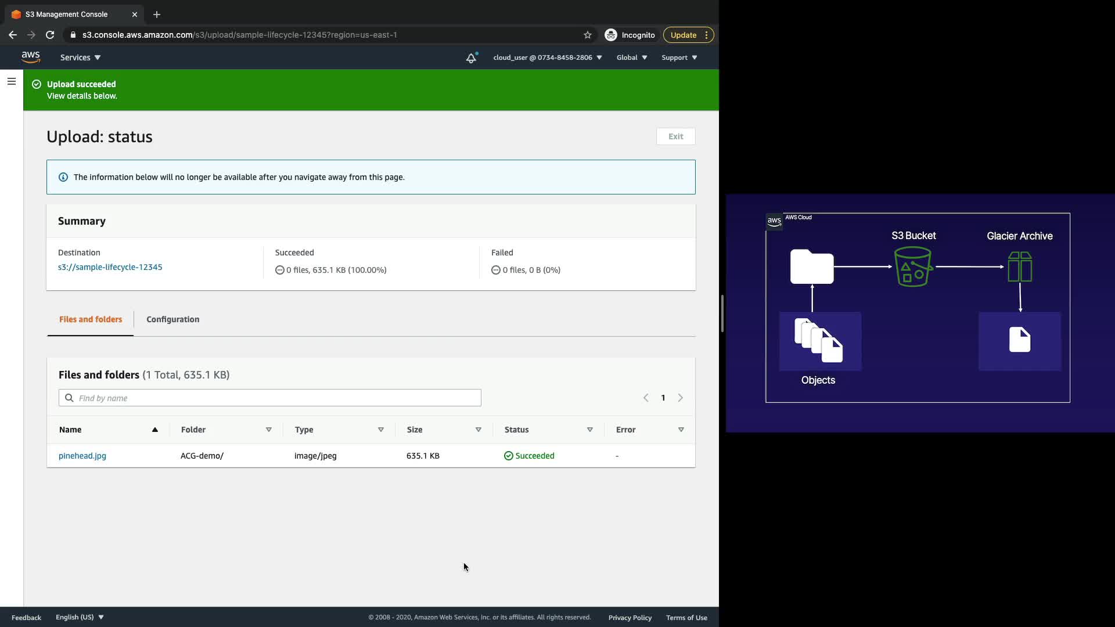Click the Incognito profile icon
The image size is (1115, 627).
pos(611,35)
